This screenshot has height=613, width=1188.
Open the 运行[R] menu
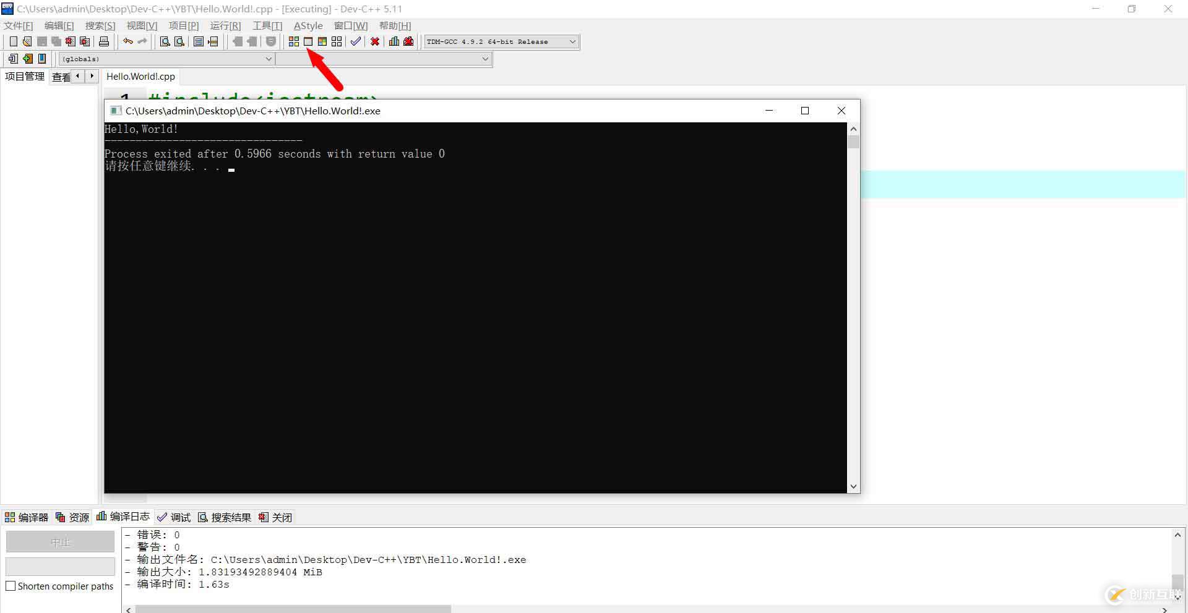[225, 25]
